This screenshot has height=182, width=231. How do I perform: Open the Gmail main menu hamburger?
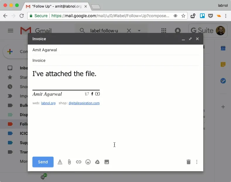point(11,31)
